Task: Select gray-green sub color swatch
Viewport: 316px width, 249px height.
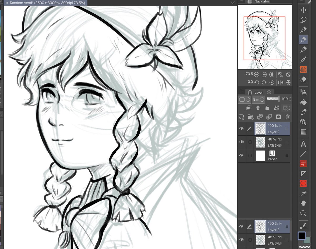Action: (307, 240)
